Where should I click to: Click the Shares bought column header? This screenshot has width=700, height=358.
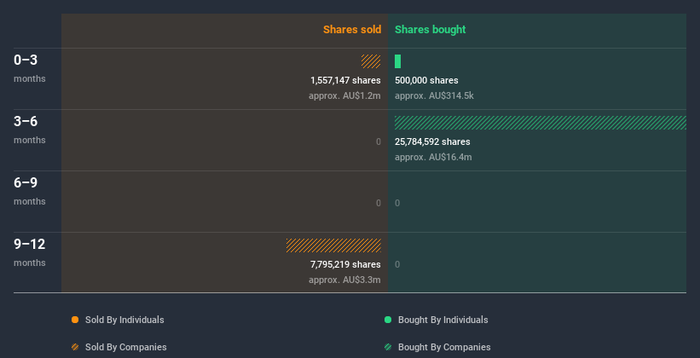click(x=431, y=30)
